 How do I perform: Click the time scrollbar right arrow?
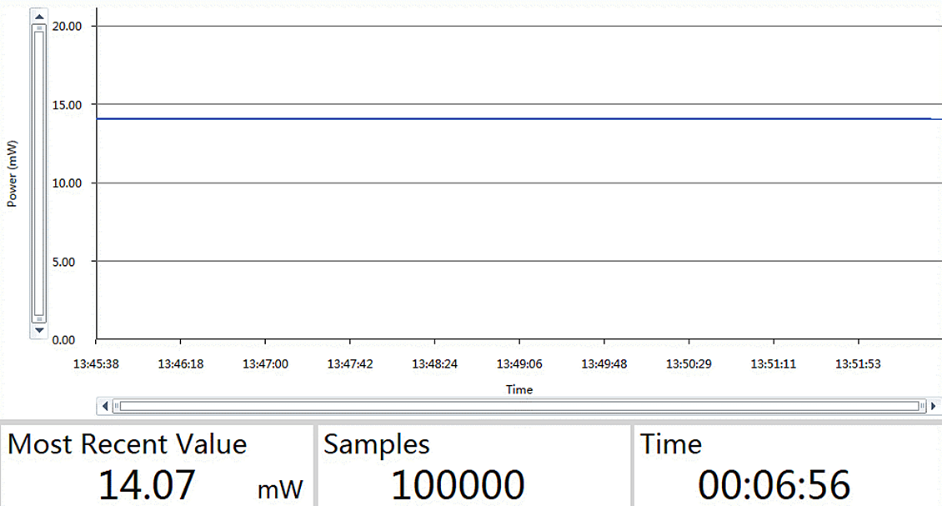[933, 406]
